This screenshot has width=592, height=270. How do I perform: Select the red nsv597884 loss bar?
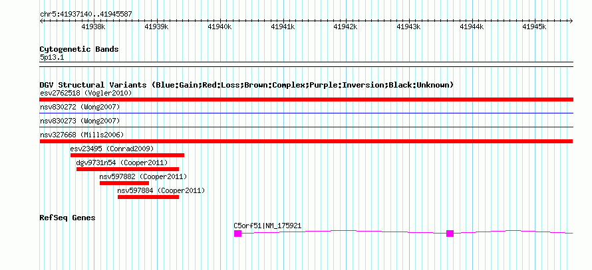[148, 197]
